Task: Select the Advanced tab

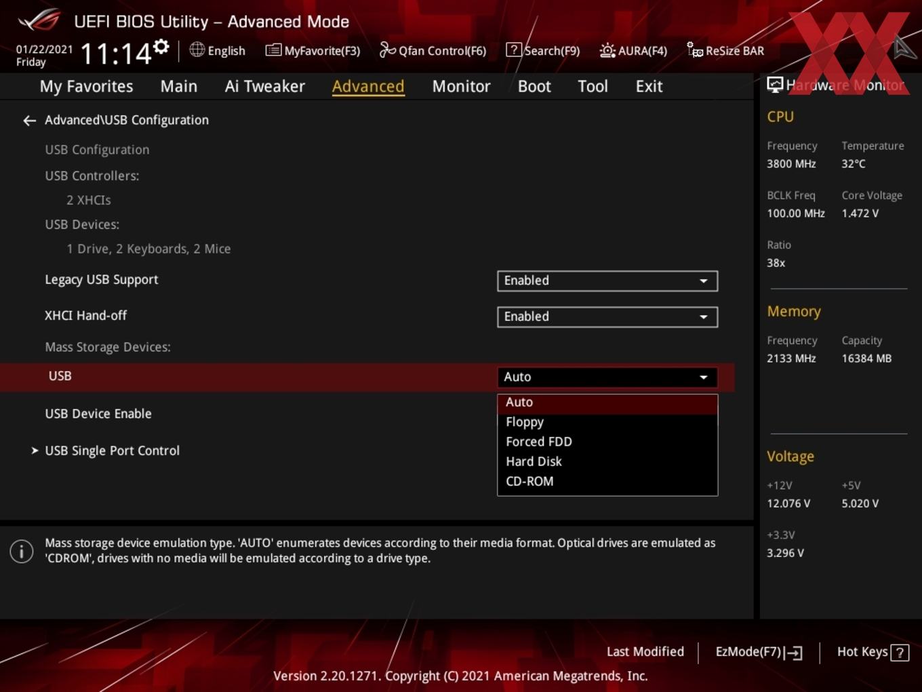Action: pos(368,86)
